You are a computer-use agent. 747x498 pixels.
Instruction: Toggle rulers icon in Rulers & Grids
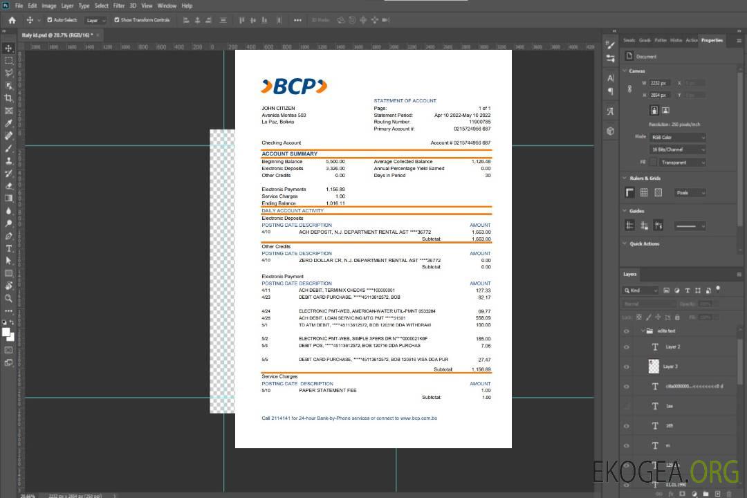630,192
